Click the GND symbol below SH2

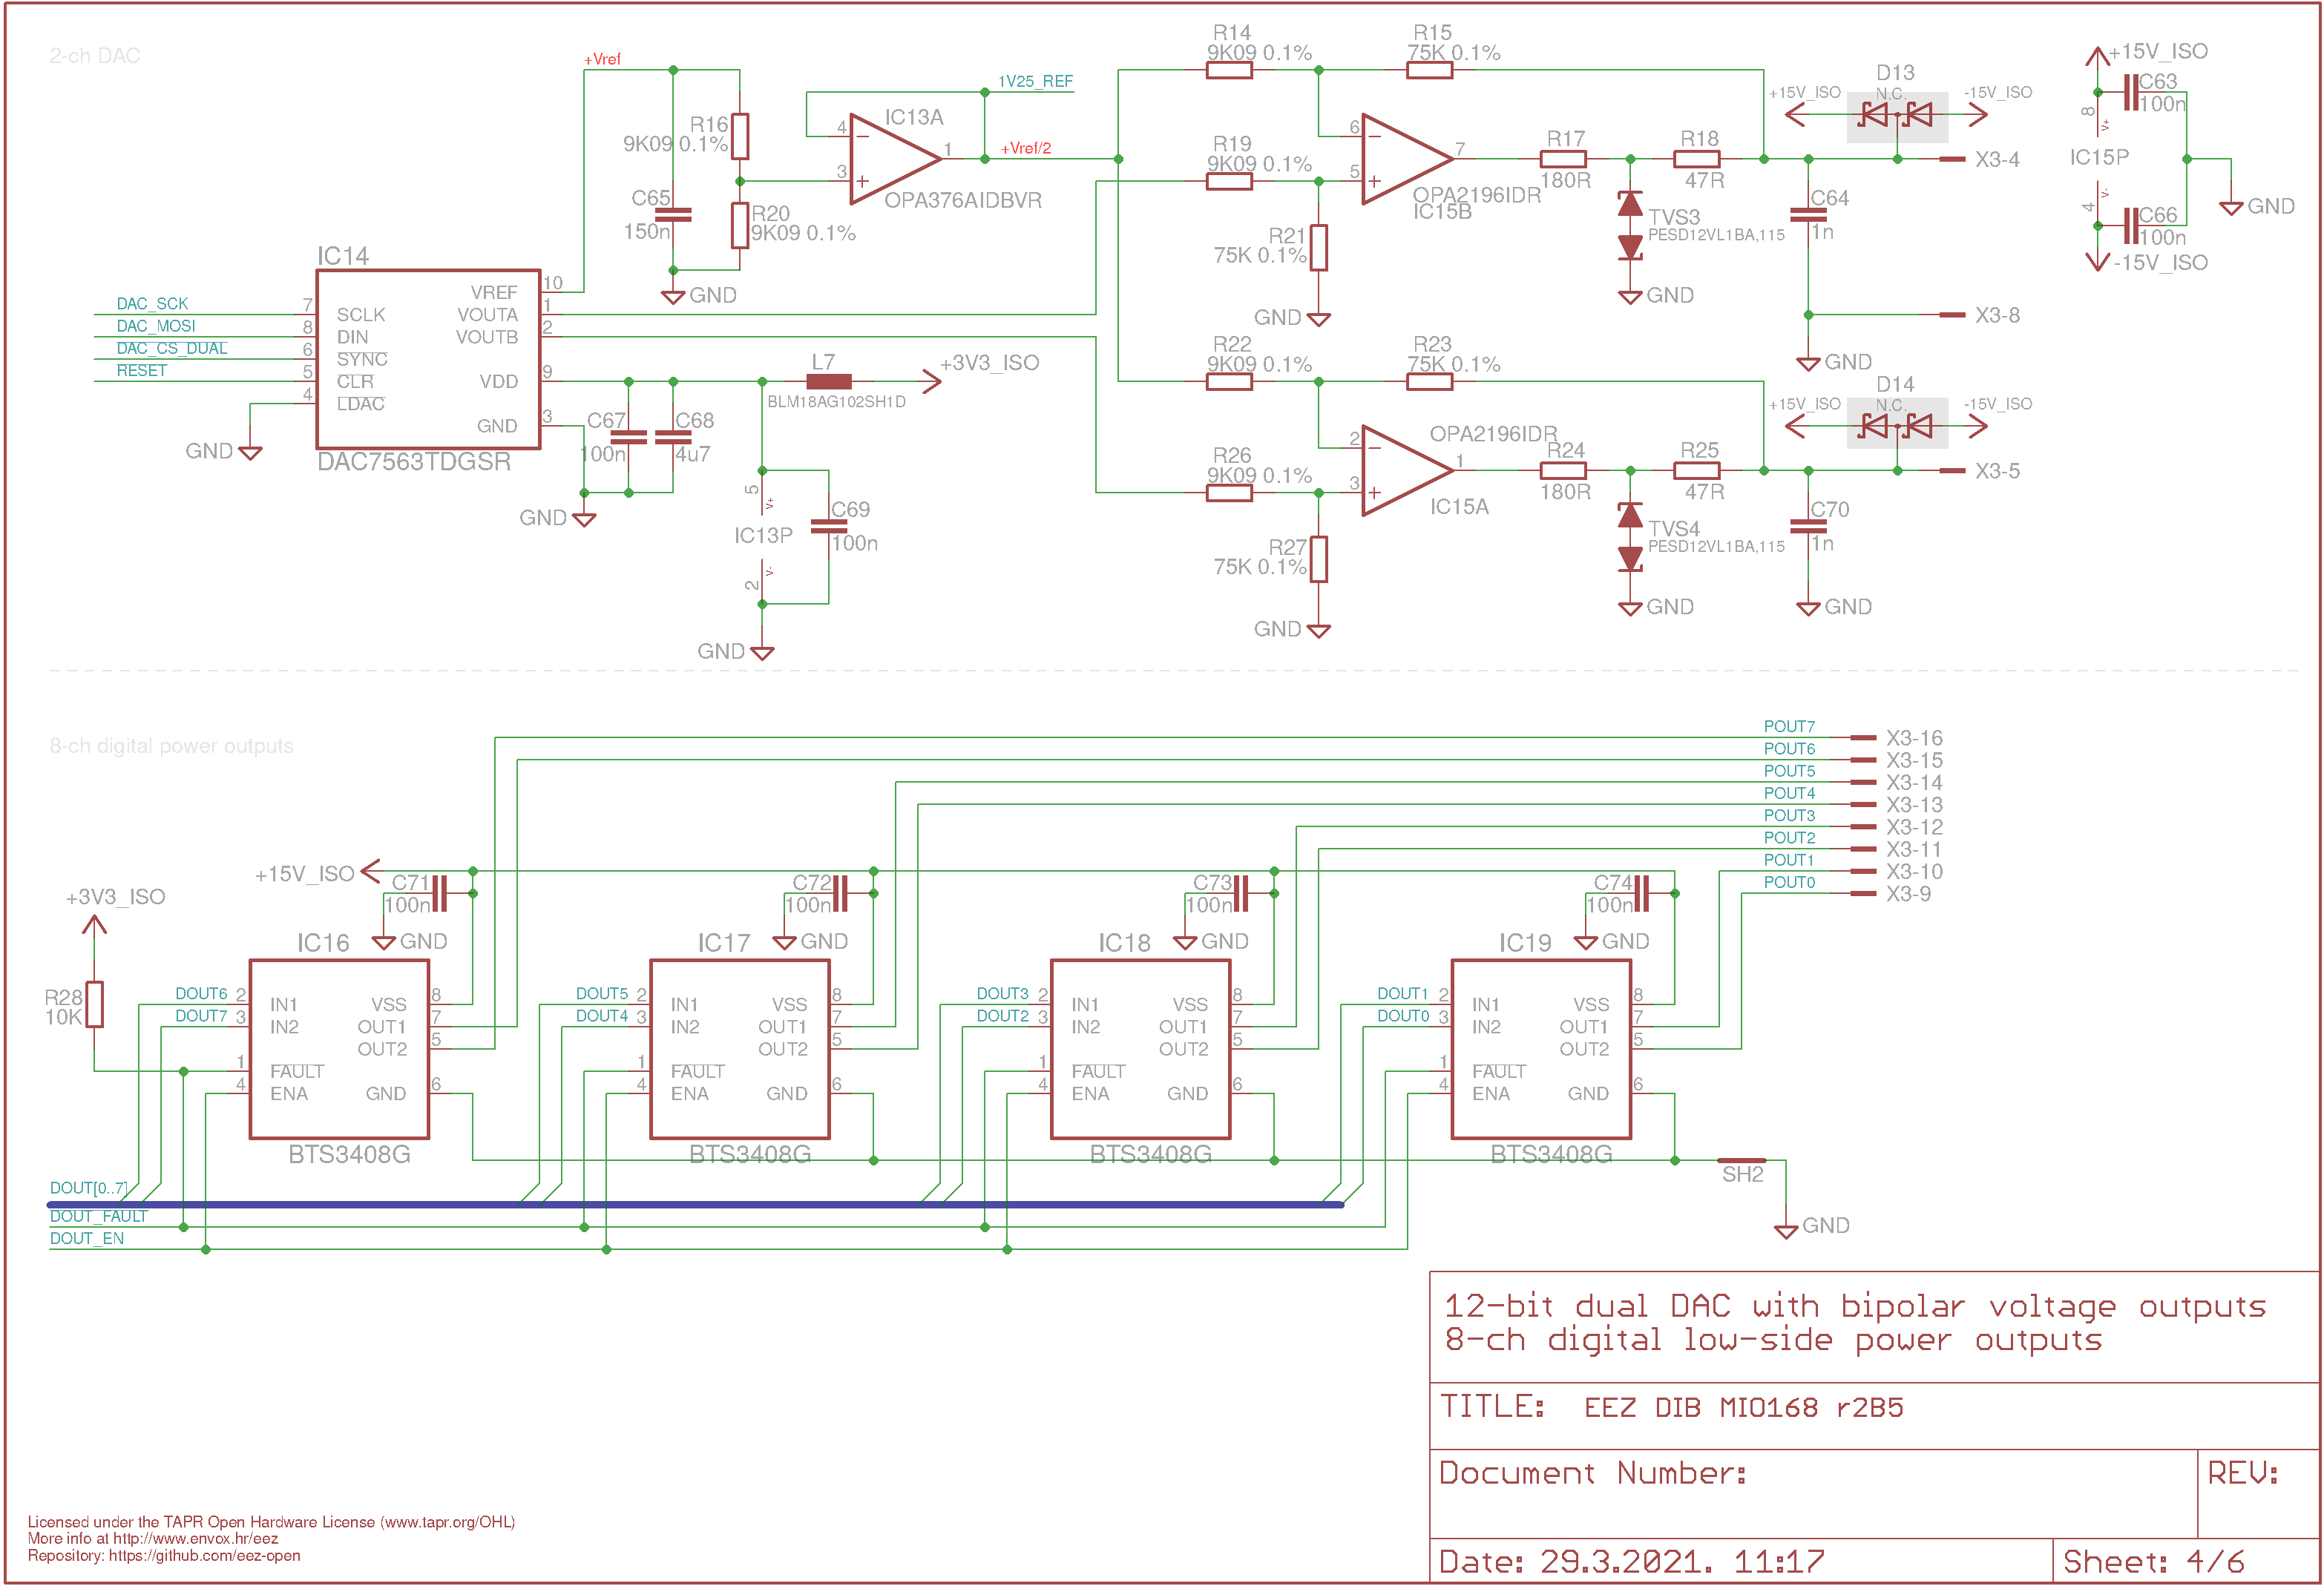click(x=1786, y=1229)
